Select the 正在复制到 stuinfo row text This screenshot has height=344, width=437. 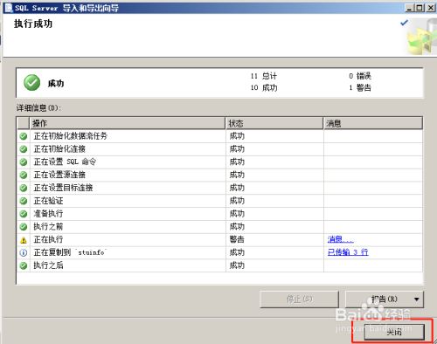70,252
